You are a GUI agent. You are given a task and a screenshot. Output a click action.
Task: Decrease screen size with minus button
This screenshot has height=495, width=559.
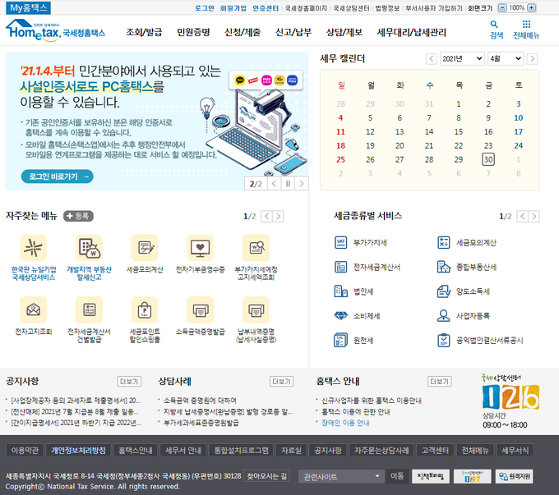502,7
